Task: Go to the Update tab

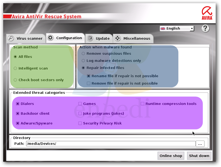Action: 99,38
